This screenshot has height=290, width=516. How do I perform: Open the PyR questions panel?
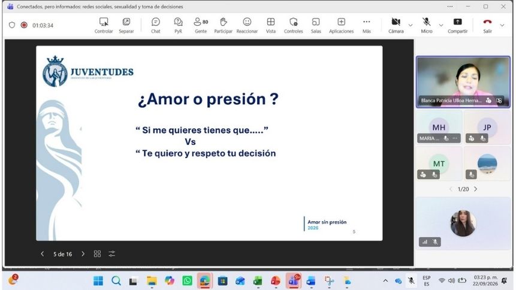[178, 25]
